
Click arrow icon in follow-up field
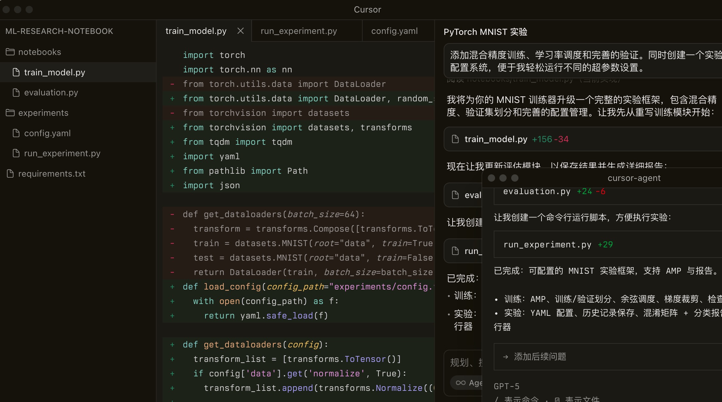(506, 357)
